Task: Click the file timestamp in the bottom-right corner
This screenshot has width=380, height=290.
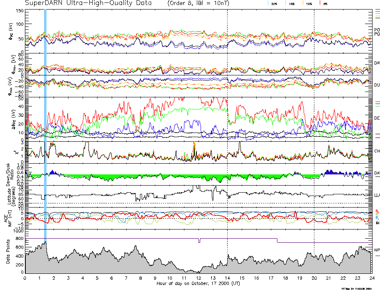Action: (357, 288)
